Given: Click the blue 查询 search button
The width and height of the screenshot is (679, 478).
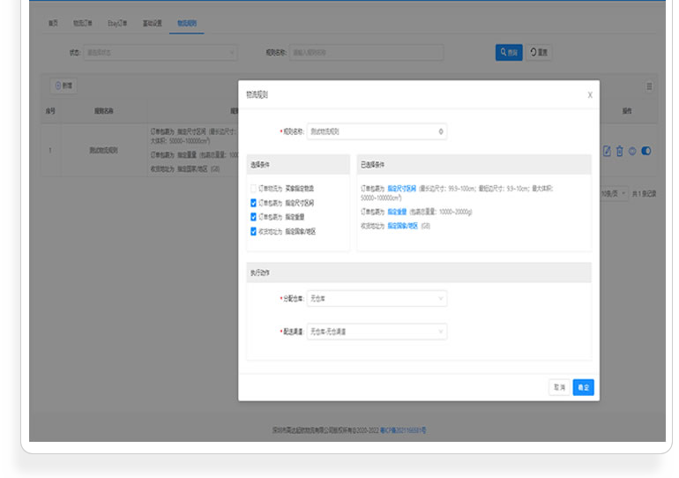Looking at the screenshot, I should (x=509, y=52).
